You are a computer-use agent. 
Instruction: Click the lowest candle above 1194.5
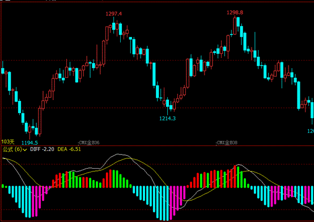point(29,131)
